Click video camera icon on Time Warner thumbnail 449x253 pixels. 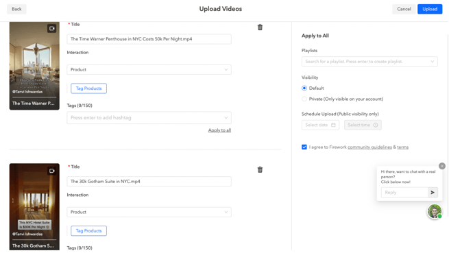52,28
